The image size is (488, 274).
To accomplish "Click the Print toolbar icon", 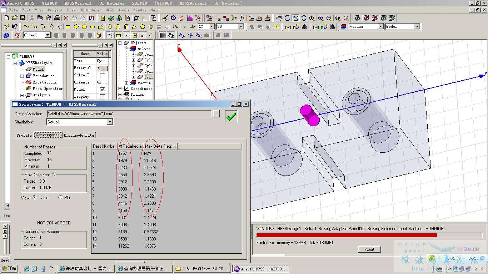I will pyautogui.click(x=57, y=18).
